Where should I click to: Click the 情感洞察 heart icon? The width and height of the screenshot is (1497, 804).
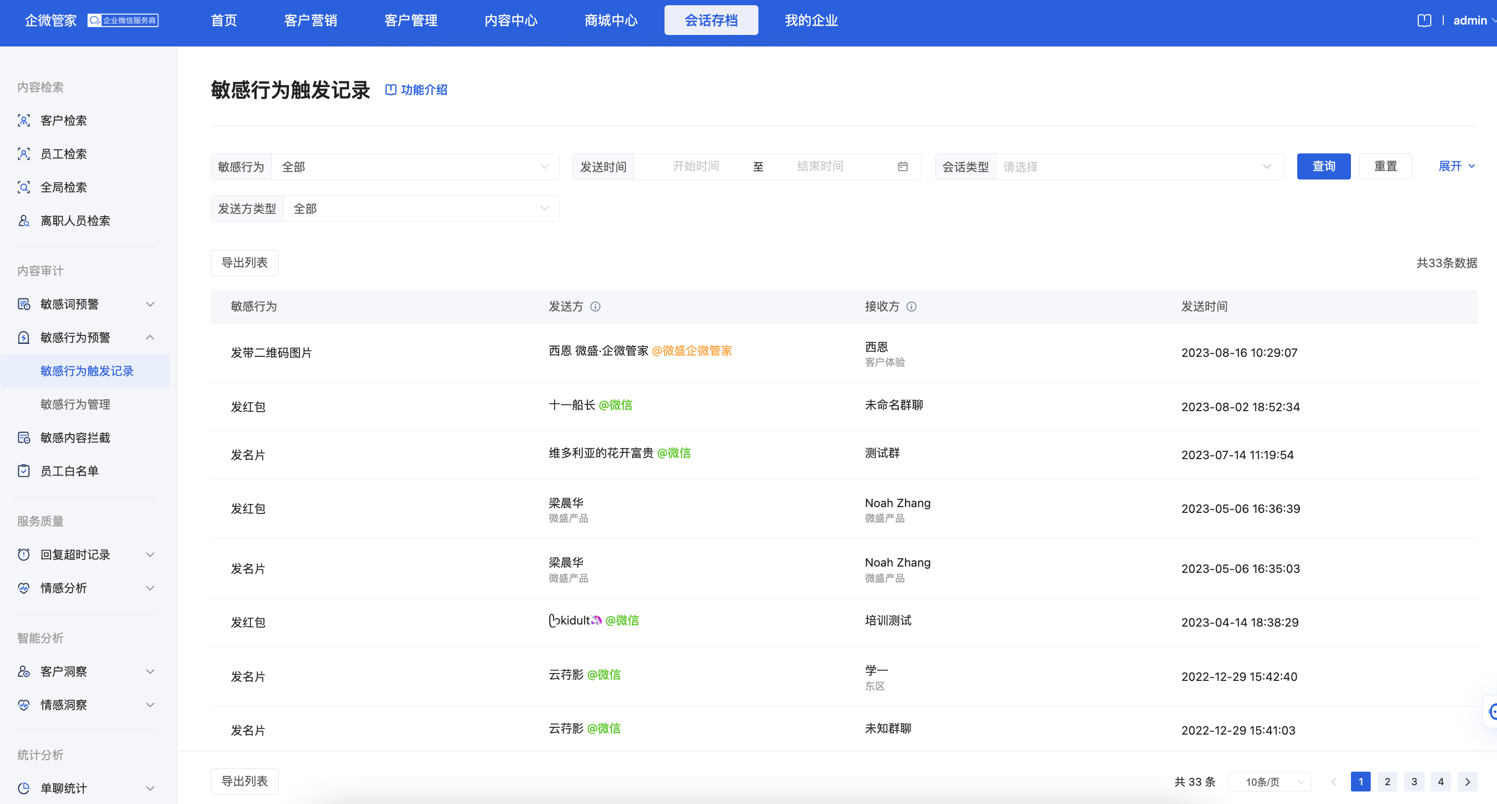coord(23,704)
